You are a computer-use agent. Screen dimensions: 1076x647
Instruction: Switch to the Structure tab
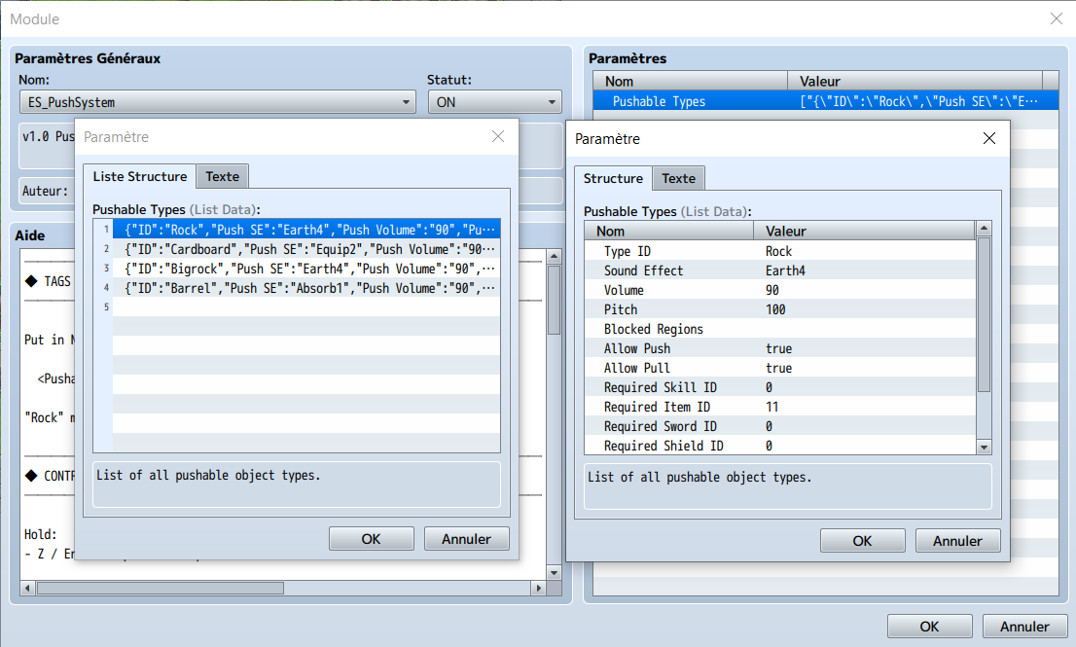[x=613, y=178]
